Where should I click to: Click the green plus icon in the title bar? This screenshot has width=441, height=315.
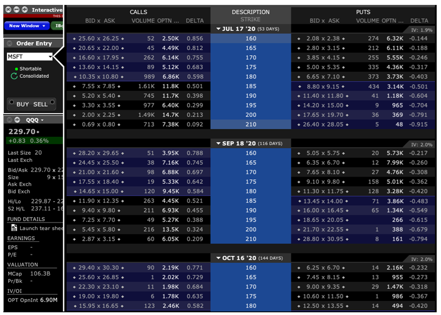tap(25, 10)
